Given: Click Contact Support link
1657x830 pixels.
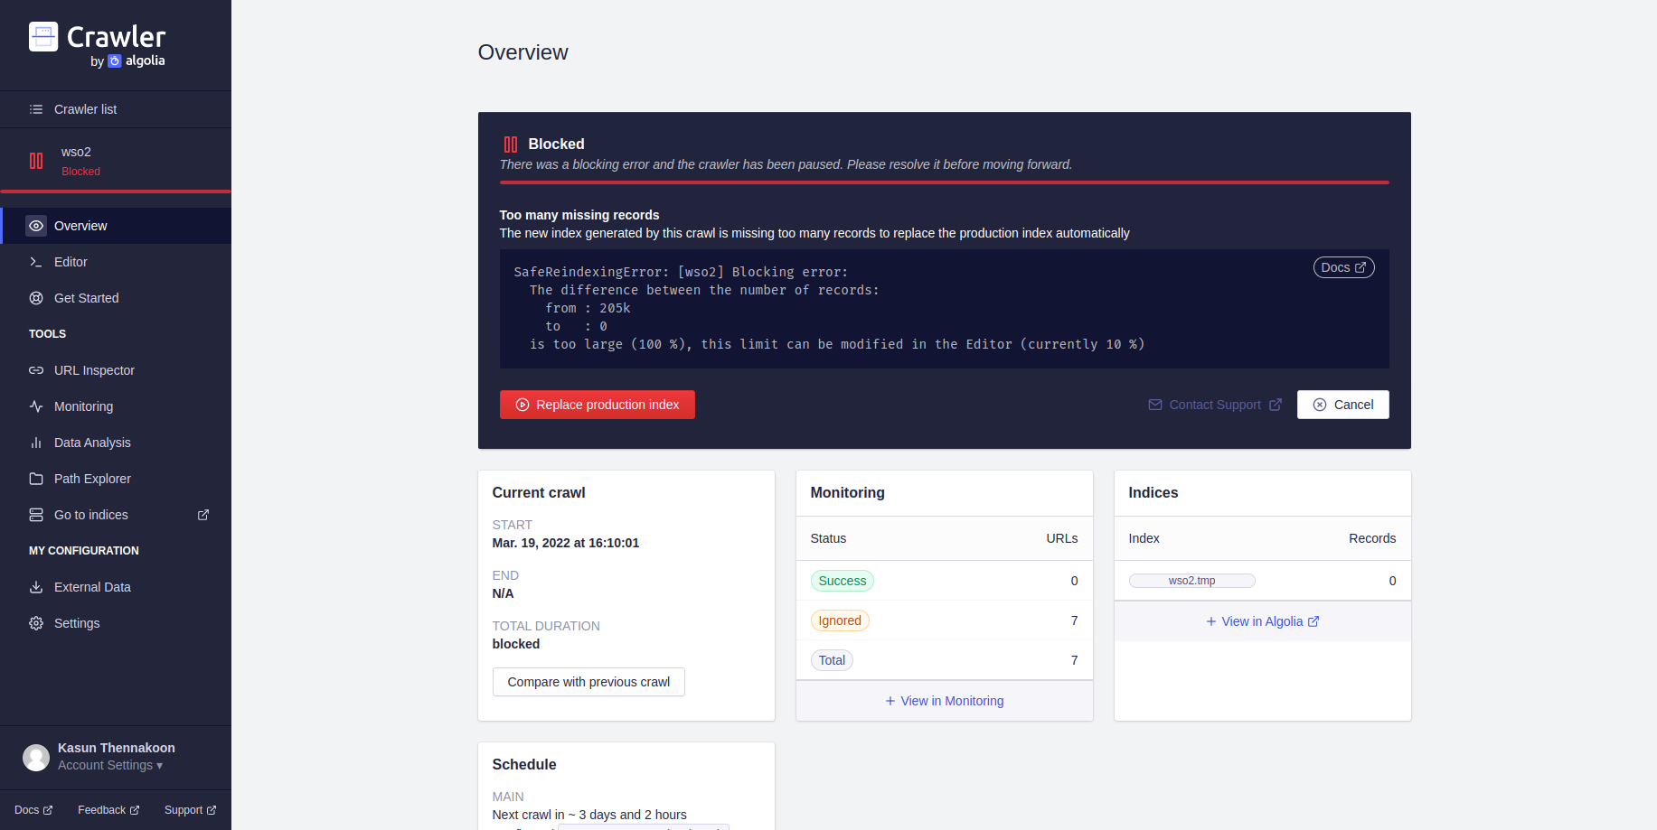Looking at the screenshot, I should (1215, 405).
